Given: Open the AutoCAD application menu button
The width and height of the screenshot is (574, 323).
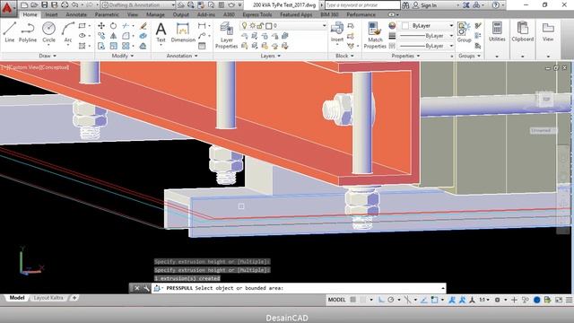Looking at the screenshot, I should (x=8, y=8).
